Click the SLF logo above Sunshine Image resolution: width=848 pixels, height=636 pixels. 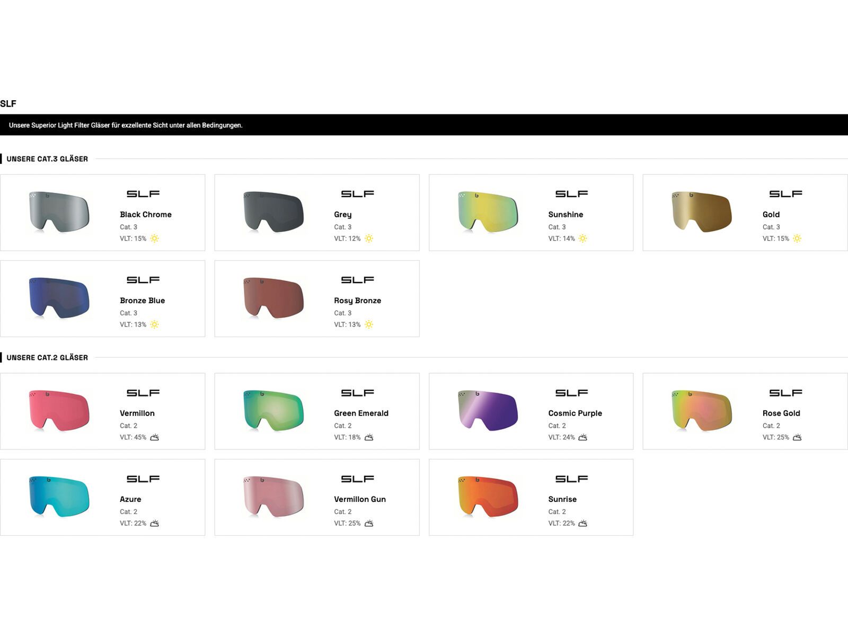(x=571, y=194)
